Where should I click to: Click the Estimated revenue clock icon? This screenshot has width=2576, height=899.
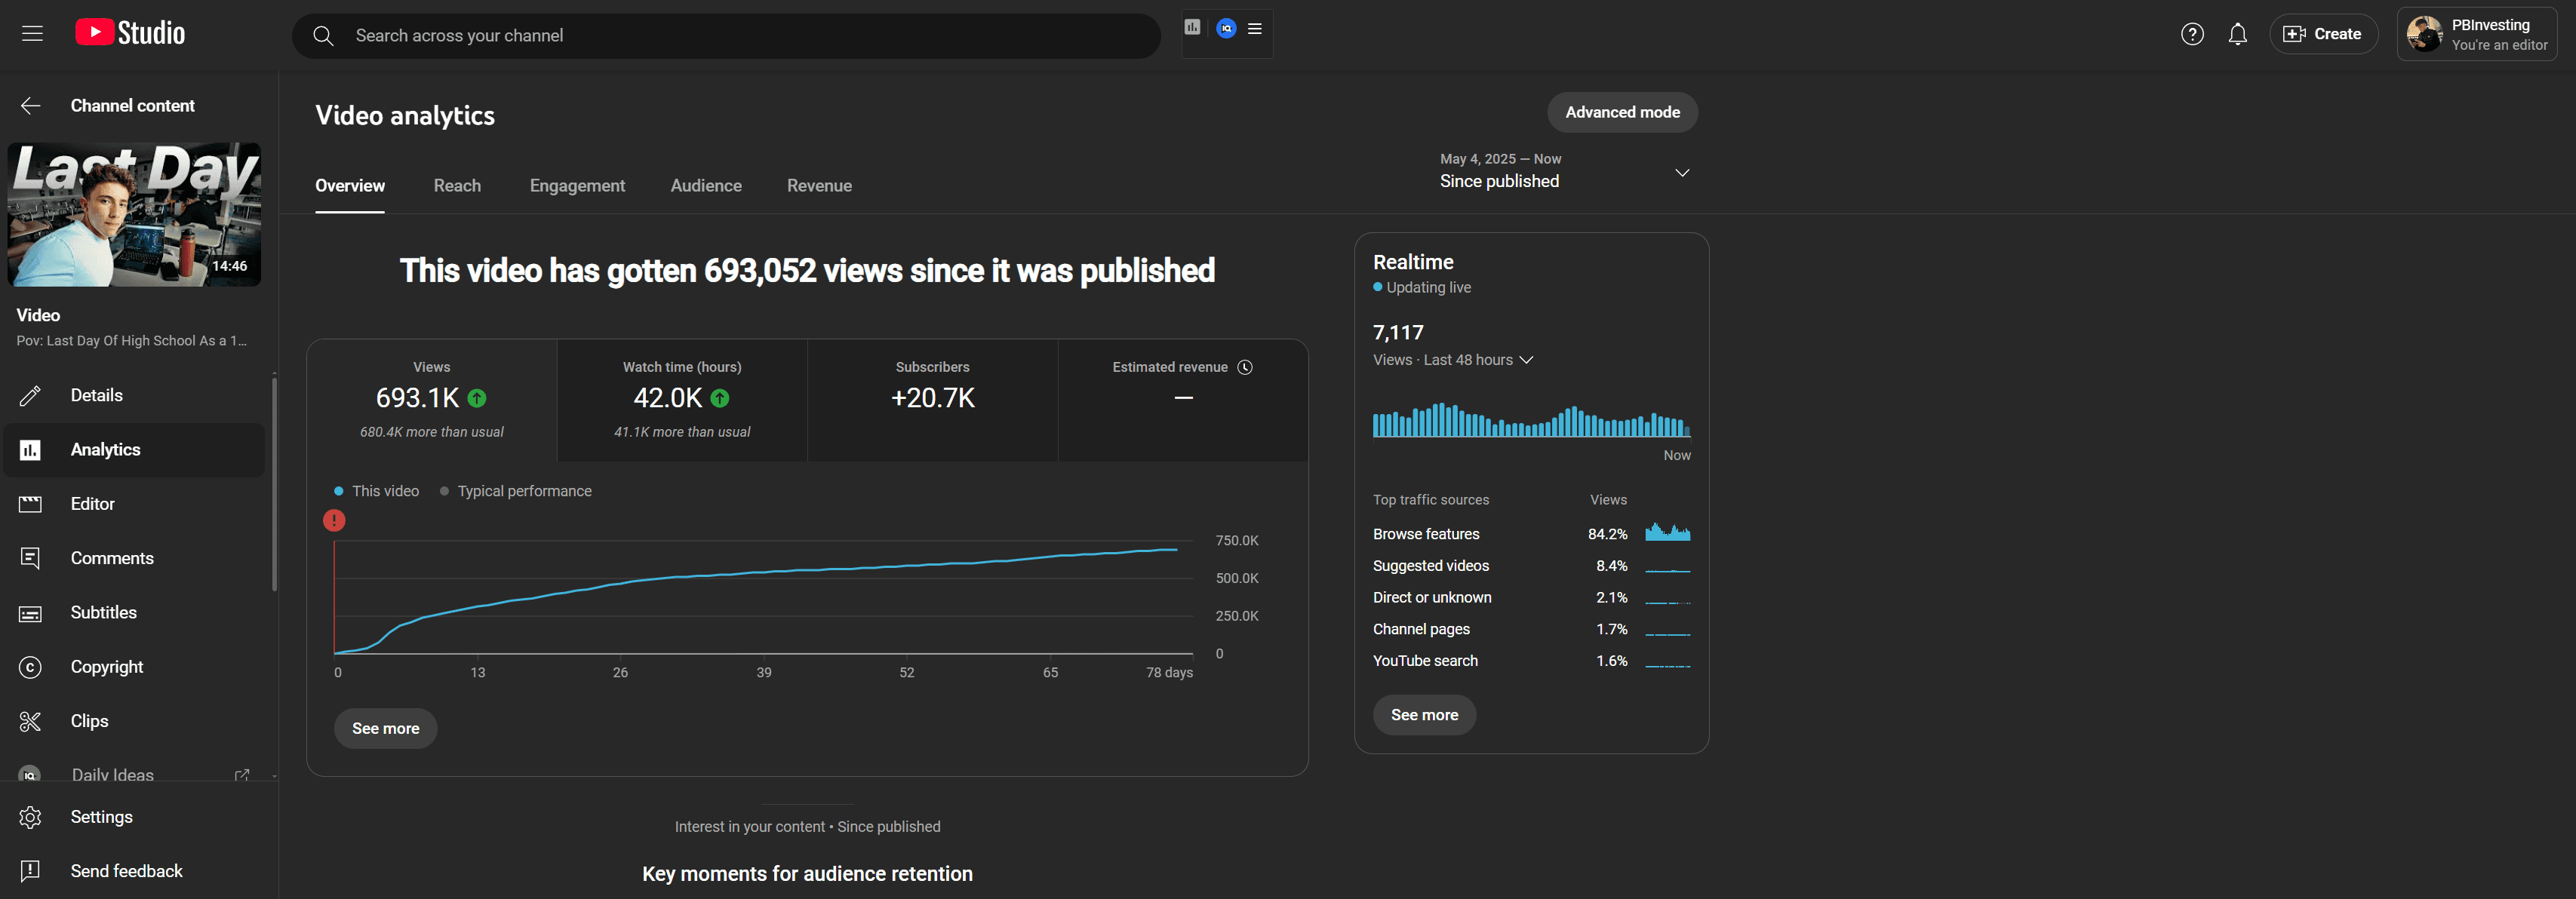(x=1245, y=367)
